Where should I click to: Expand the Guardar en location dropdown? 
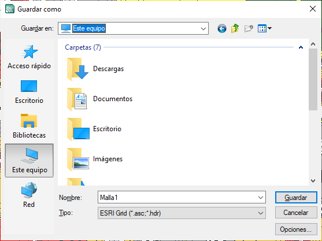point(203,28)
